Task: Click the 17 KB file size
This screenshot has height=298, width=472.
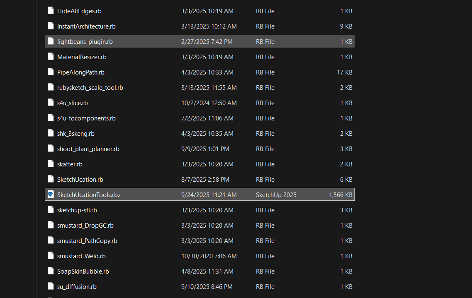Action: tap(345, 72)
